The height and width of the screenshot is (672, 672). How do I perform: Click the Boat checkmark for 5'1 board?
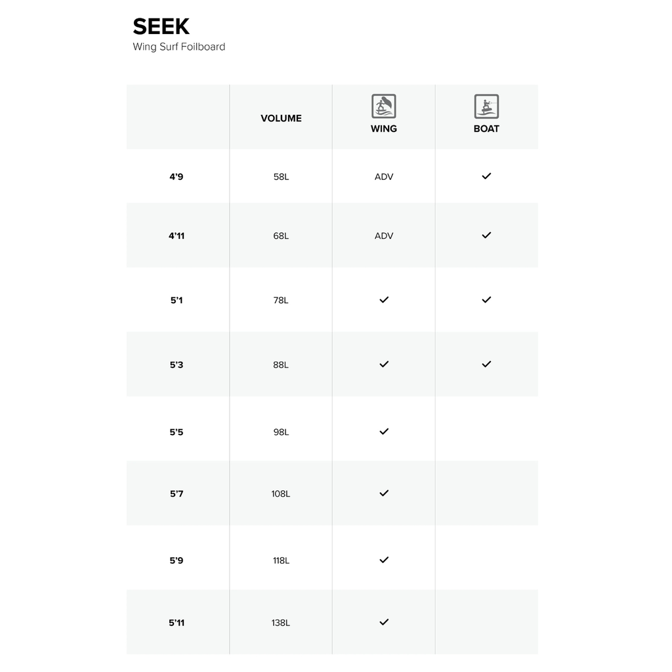(x=486, y=299)
